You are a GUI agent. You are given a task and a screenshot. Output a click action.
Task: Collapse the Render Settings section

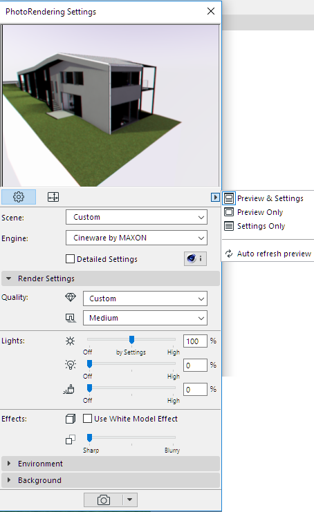tap(111, 278)
